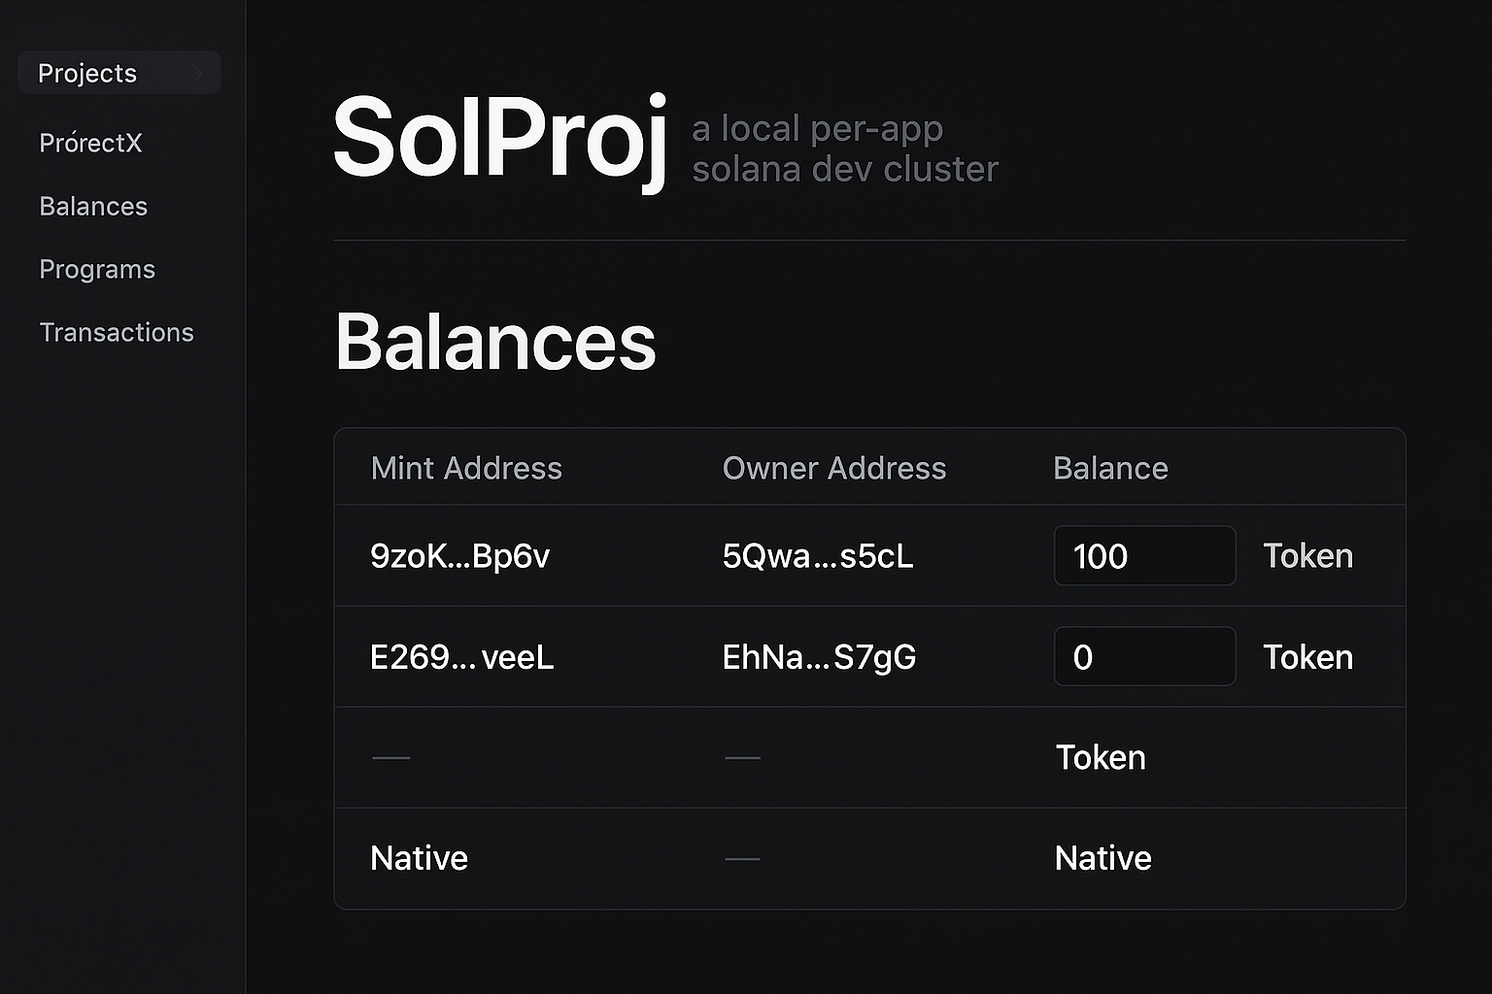Viewport: 1492px width, 994px height.
Task: Click Token label in the empty-address row
Action: coord(1101,757)
